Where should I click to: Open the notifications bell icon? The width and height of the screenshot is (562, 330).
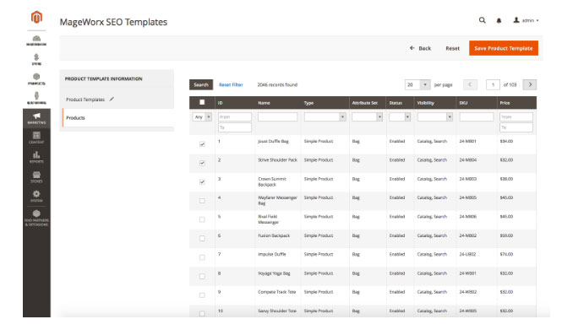pyautogui.click(x=499, y=21)
